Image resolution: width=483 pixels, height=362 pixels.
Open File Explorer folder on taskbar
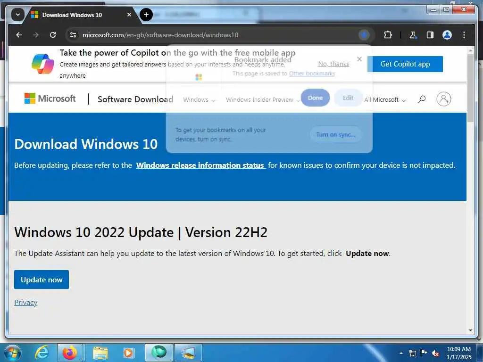[x=100, y=353]
